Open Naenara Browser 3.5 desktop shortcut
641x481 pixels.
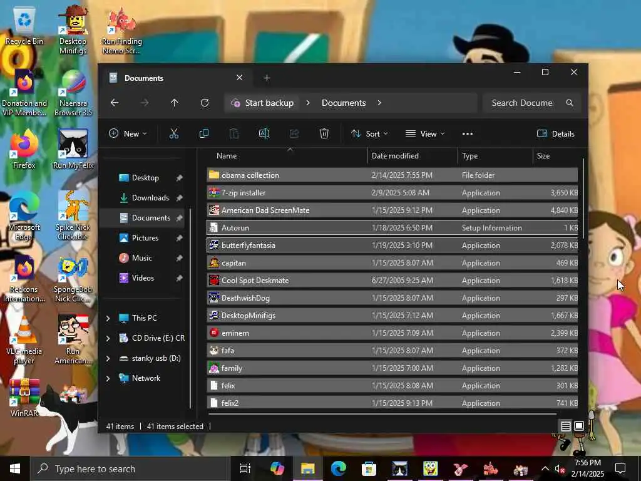click(73, 93)
